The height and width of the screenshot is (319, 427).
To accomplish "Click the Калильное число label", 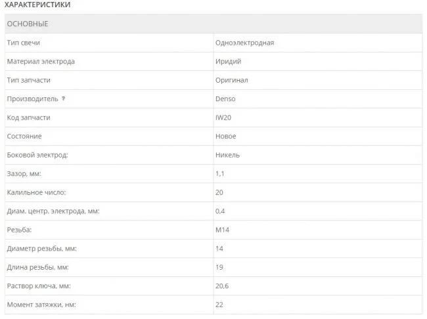I will point(36,192).
